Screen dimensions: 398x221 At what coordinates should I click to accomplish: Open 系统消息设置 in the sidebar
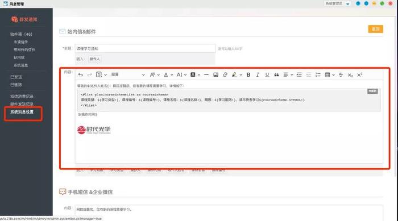22,112
